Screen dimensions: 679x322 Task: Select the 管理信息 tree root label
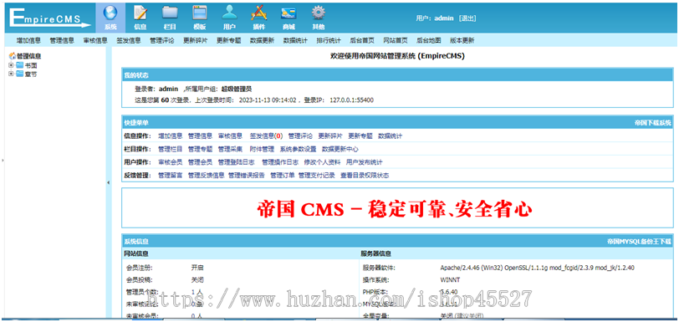pyautogui.click(x=29, y=56)
